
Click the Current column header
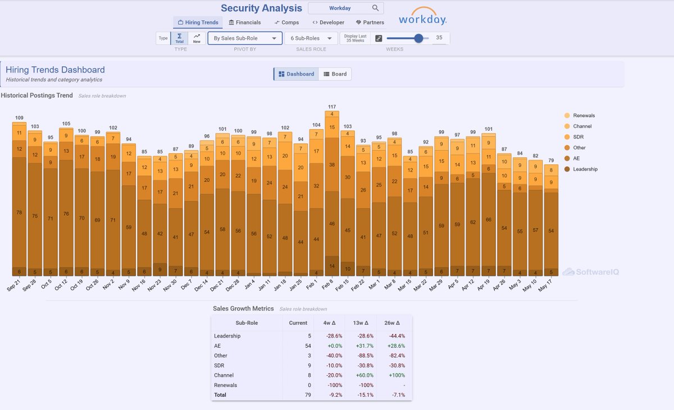tap(298, 323)
